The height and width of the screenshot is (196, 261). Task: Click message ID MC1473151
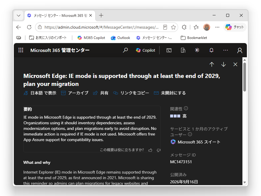tap(181, 162)
